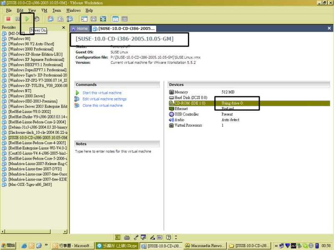
Task: Select the SUSE-10.0-CD-i386-2005 tab
Action: (x=124, y=28)
